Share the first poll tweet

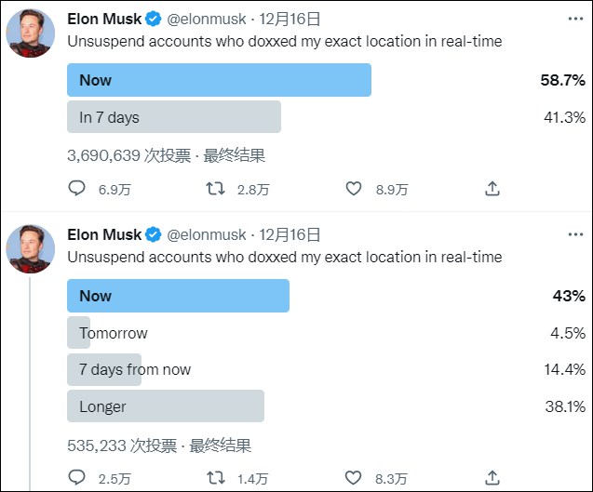pyautogui.click(x=492, y=189)
